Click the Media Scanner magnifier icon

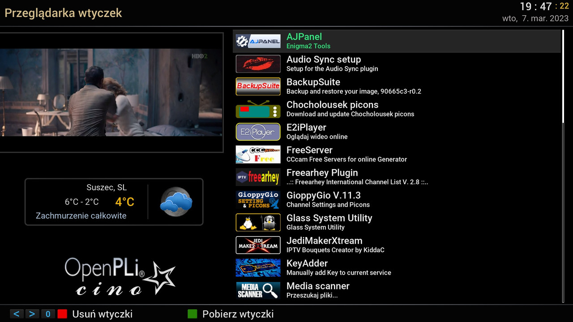[x=258, y=290]
